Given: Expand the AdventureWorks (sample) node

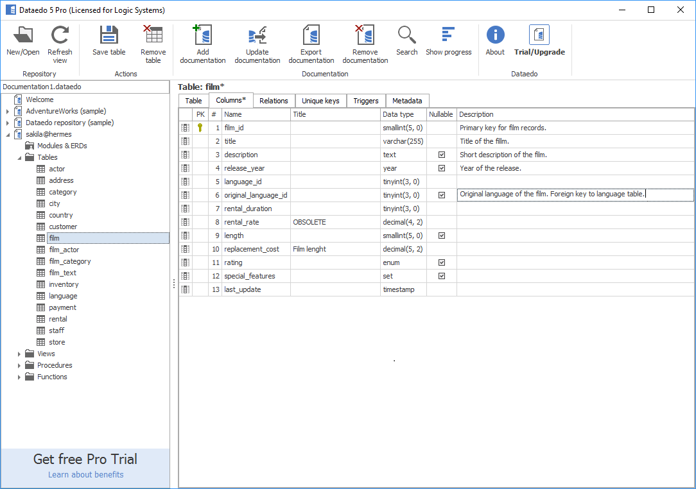Looking at the screenshot, I should coord(8,112).
